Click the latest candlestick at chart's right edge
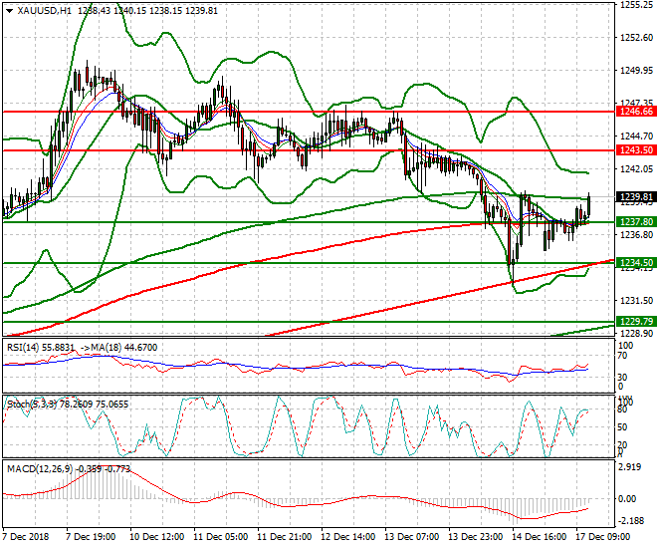This screenshot has width=657, height=548. pos(590,203)
